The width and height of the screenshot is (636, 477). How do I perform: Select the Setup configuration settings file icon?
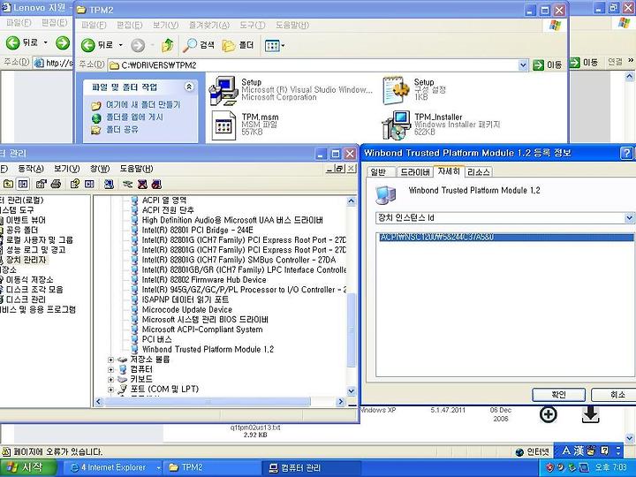(x=396, y=90)
